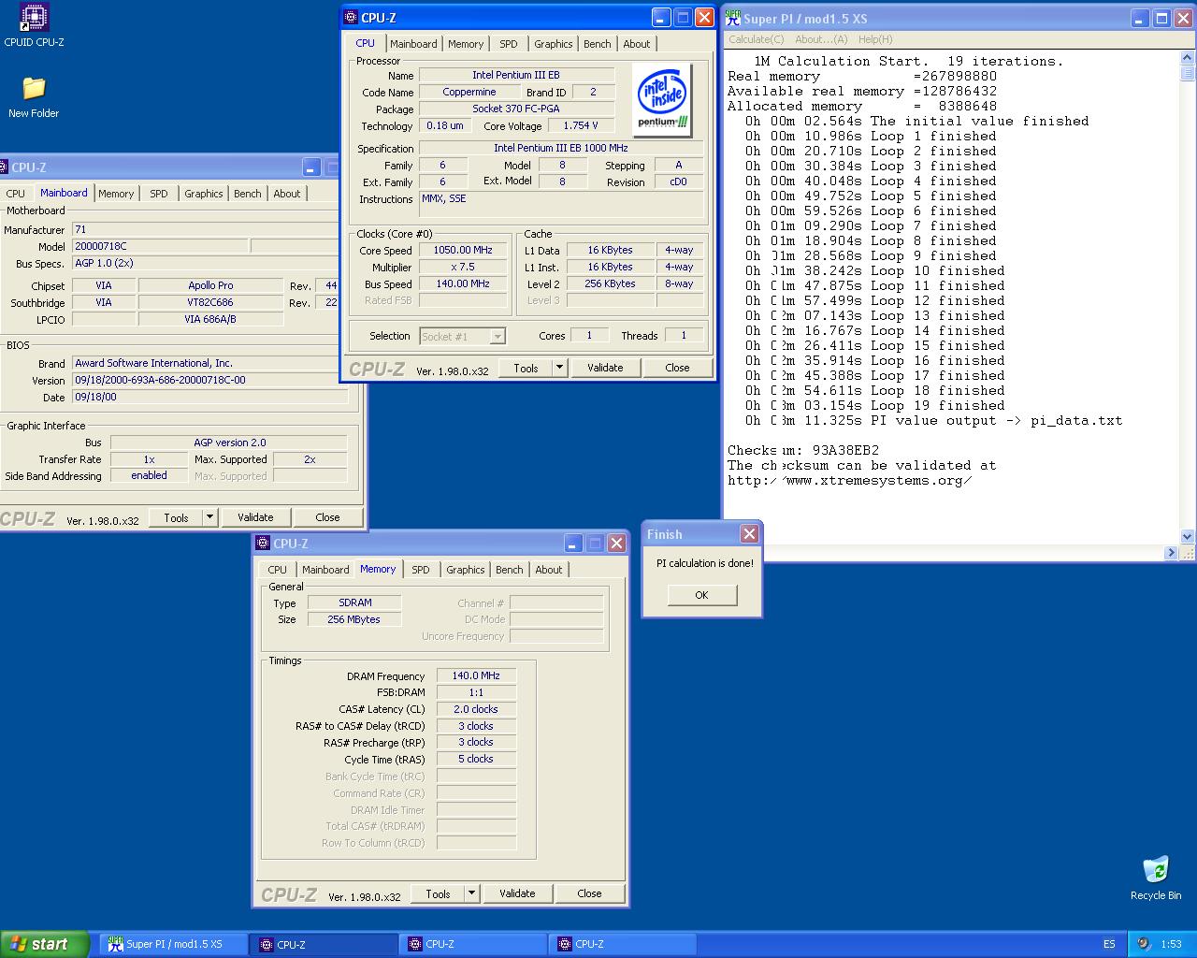Click Close button in CPU-Z Memory window
Image resolution: width=1197 pixels, height=958 pixels.
[x=589, y=893]
